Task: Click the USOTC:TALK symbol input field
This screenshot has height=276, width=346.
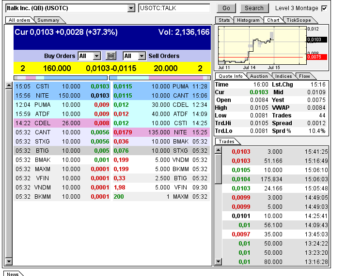Action: tap(174, 8)
